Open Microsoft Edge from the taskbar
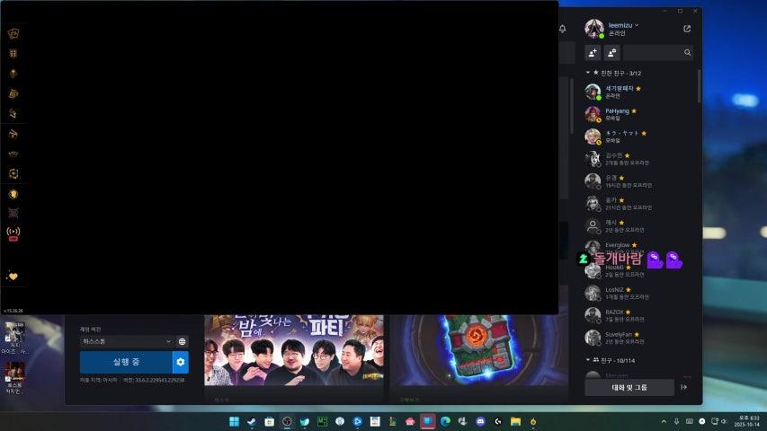Viewport: 767px width, 431px height. [445, 421]
